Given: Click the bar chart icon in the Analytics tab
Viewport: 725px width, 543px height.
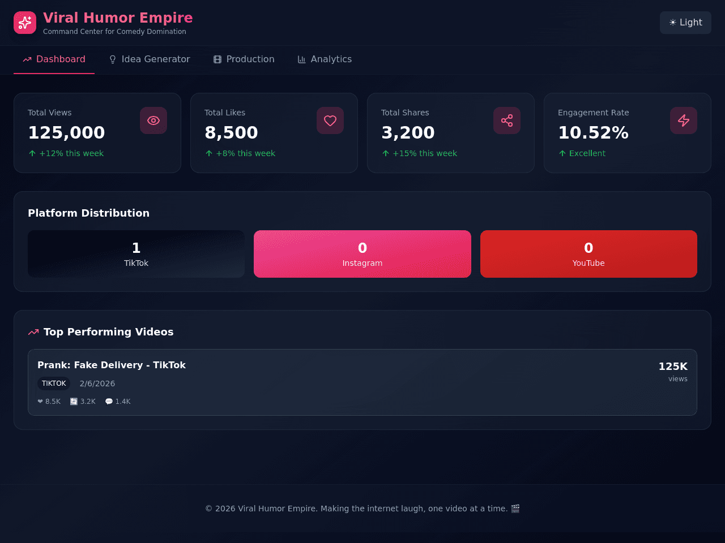Looking at the screenshot, I should pos(302,59).
